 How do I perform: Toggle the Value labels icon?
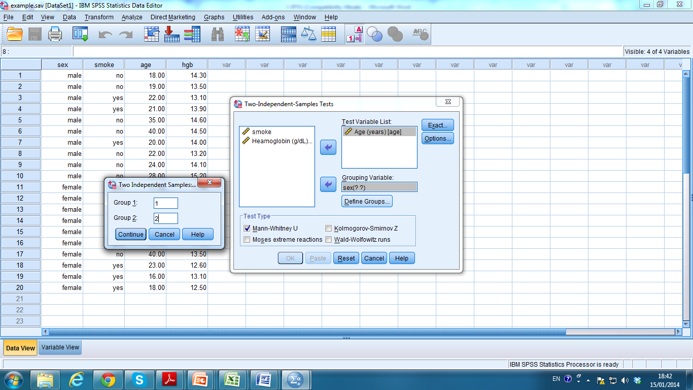(355, 34)
